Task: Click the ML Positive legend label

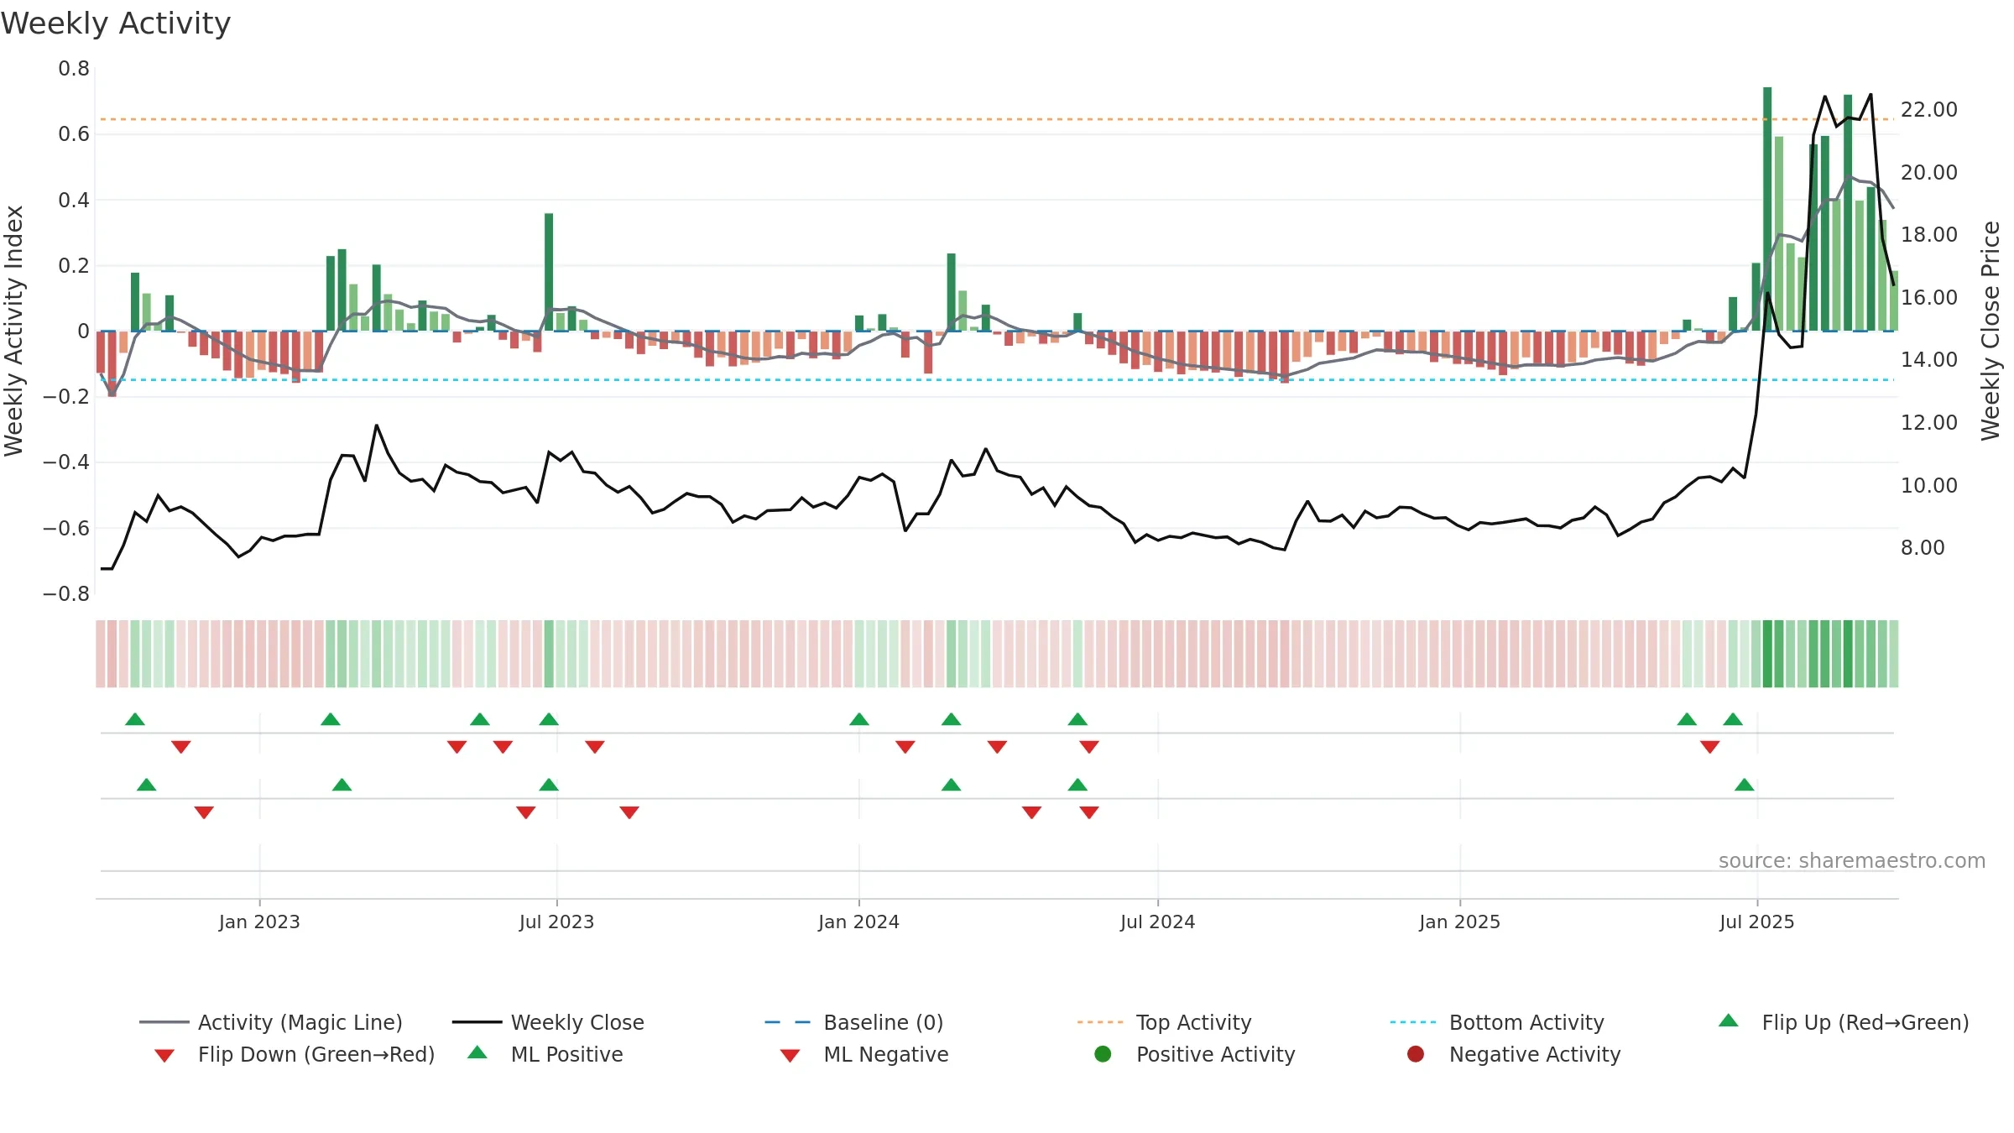Action: (567, 1054)
